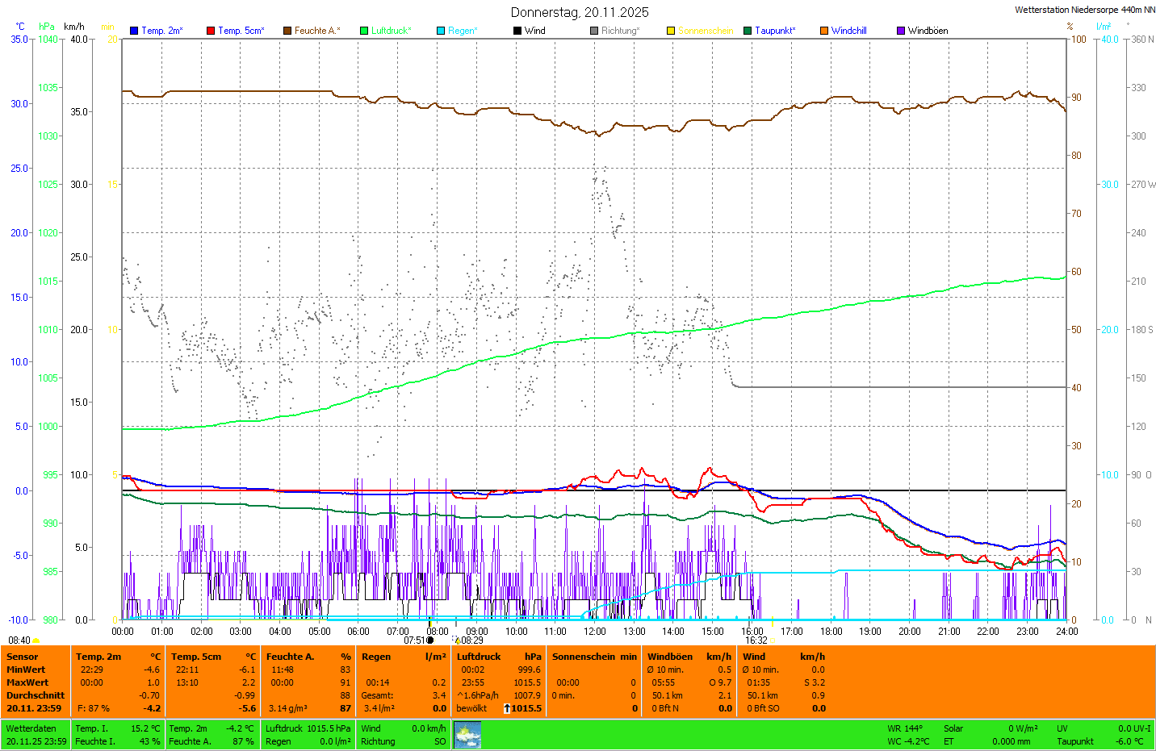This screenshot has width=1156, height=751.
Task: Click the Taupunkt legend label
Action: [x=775, y=31]
